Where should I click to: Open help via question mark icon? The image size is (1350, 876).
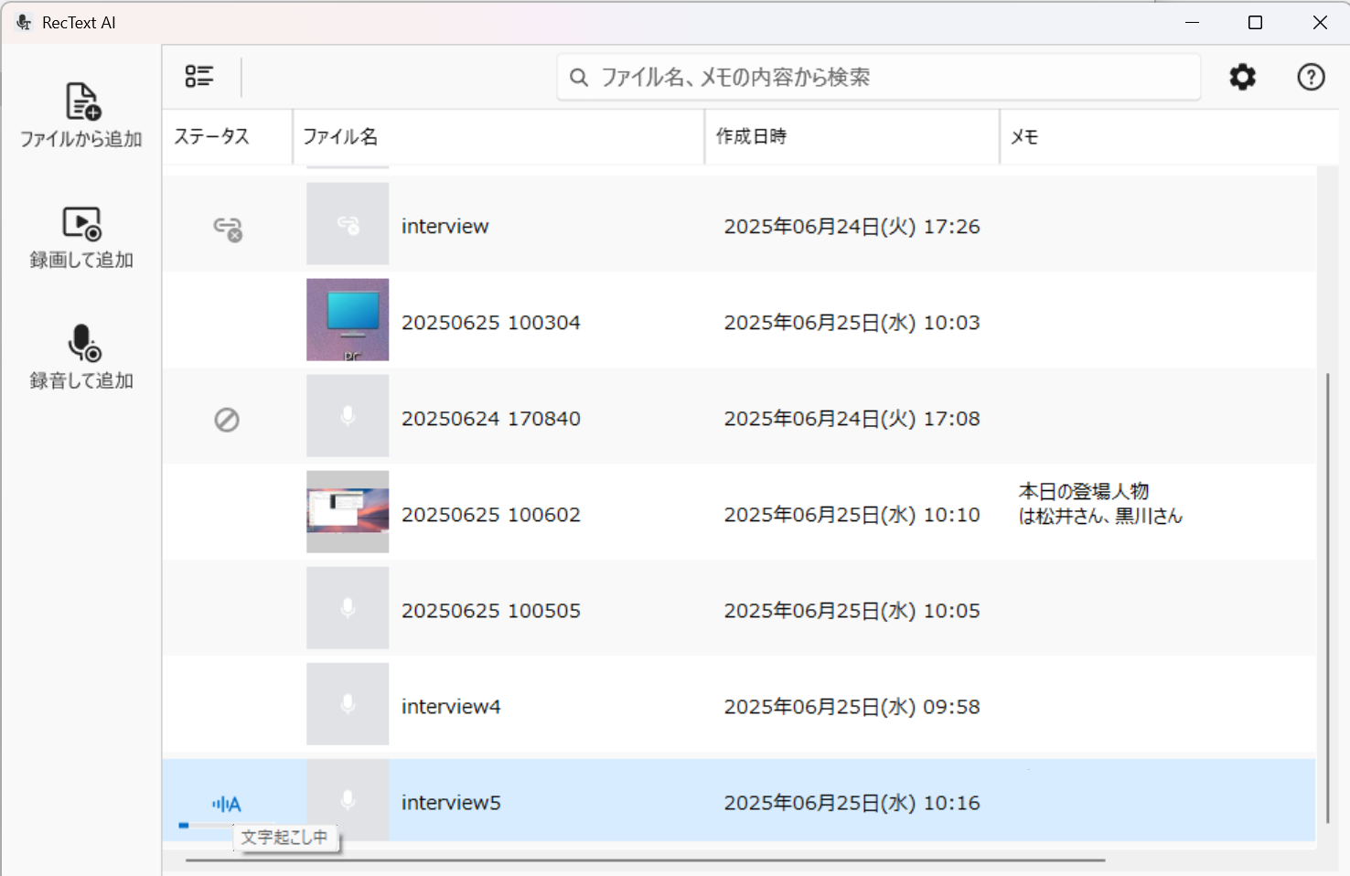[x=1311, y=77]
